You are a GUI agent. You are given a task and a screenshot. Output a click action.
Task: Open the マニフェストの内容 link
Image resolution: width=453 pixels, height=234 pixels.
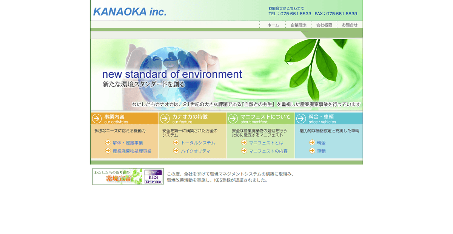click(269, 151)
